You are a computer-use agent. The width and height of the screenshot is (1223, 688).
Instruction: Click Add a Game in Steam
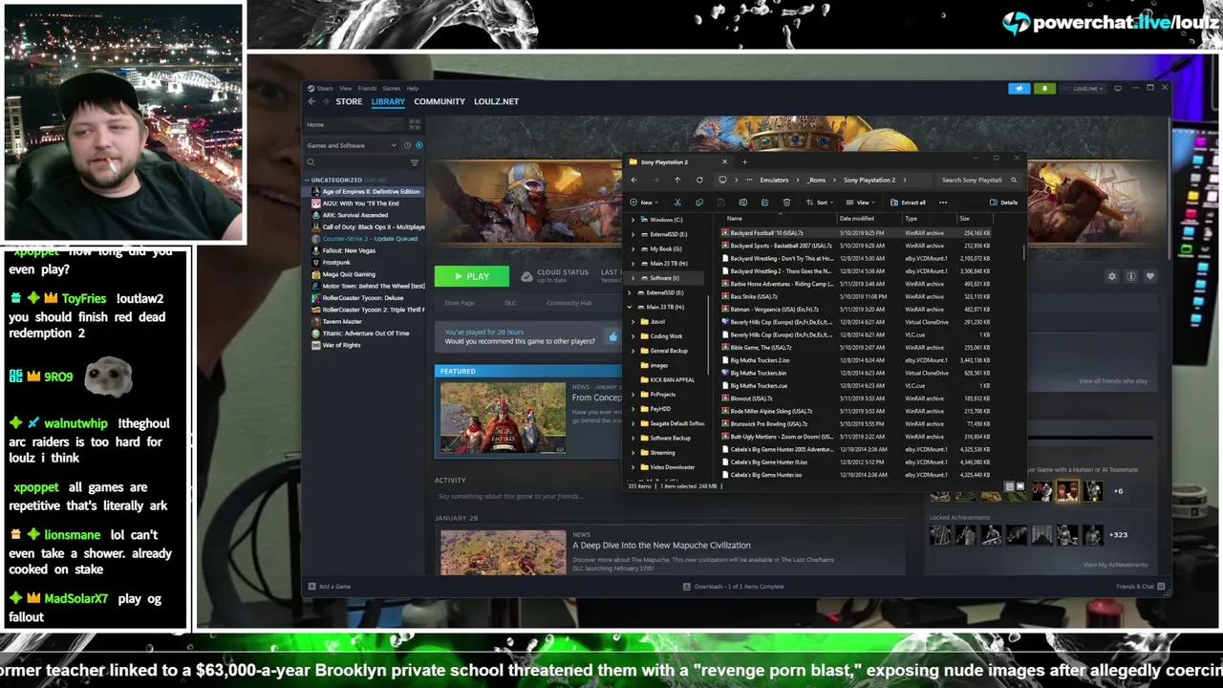tap(329, 587)
